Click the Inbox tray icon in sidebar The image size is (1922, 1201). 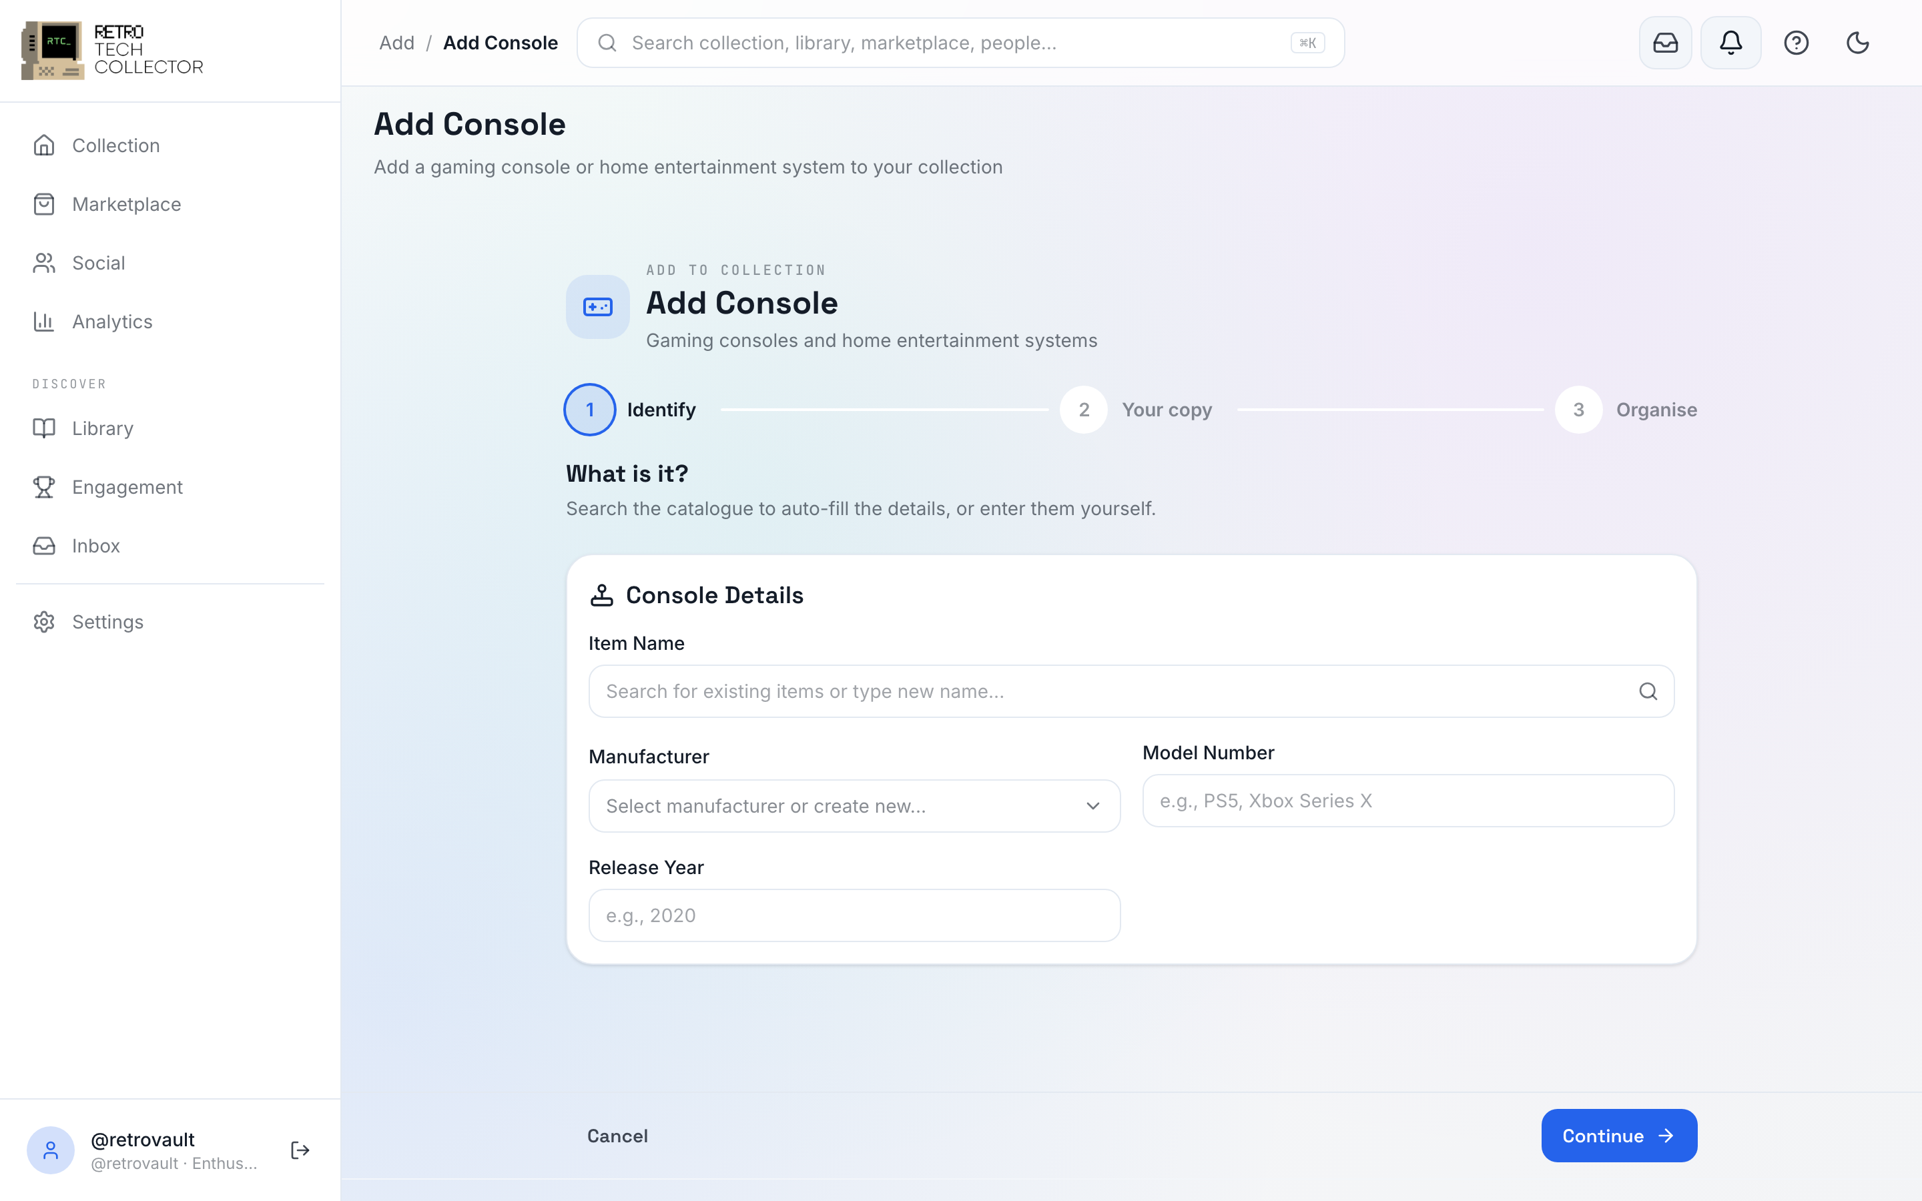[x=43, y=546]
